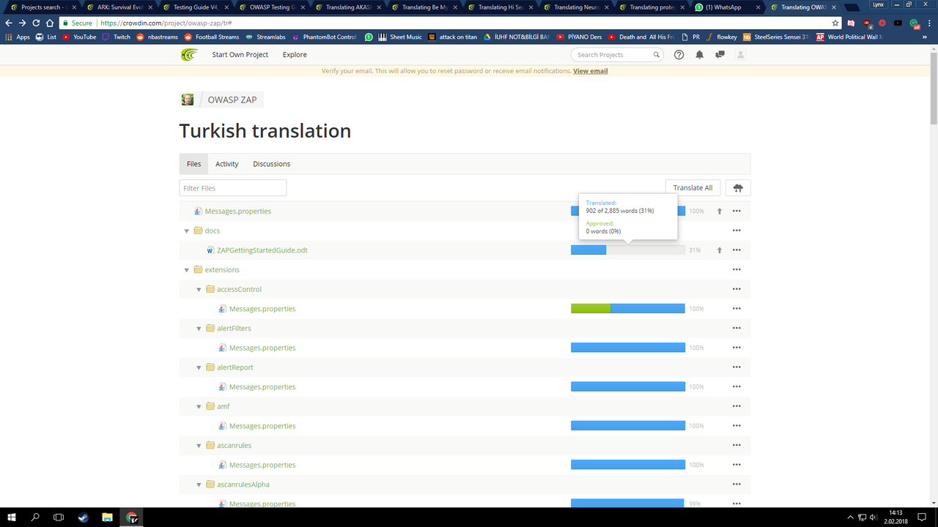938x527 pixels.
Task: Collapse the accessControl folder
Action: pos(199,289)
